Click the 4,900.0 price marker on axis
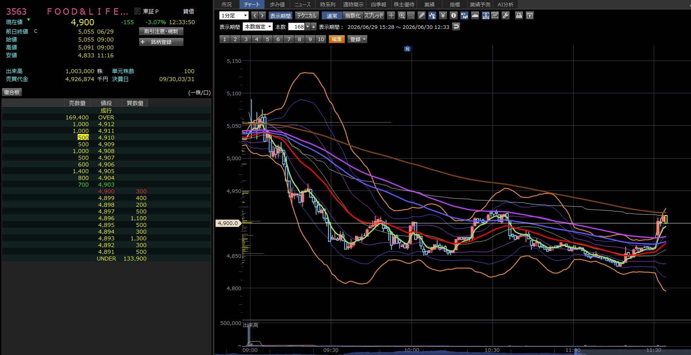 click(x=227, y=223)
